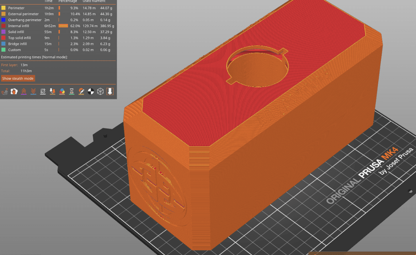The width and height of the screenshot is (416, 255).
Task: Toggle Solid infill label in legend
Action: tap(16, 32)
